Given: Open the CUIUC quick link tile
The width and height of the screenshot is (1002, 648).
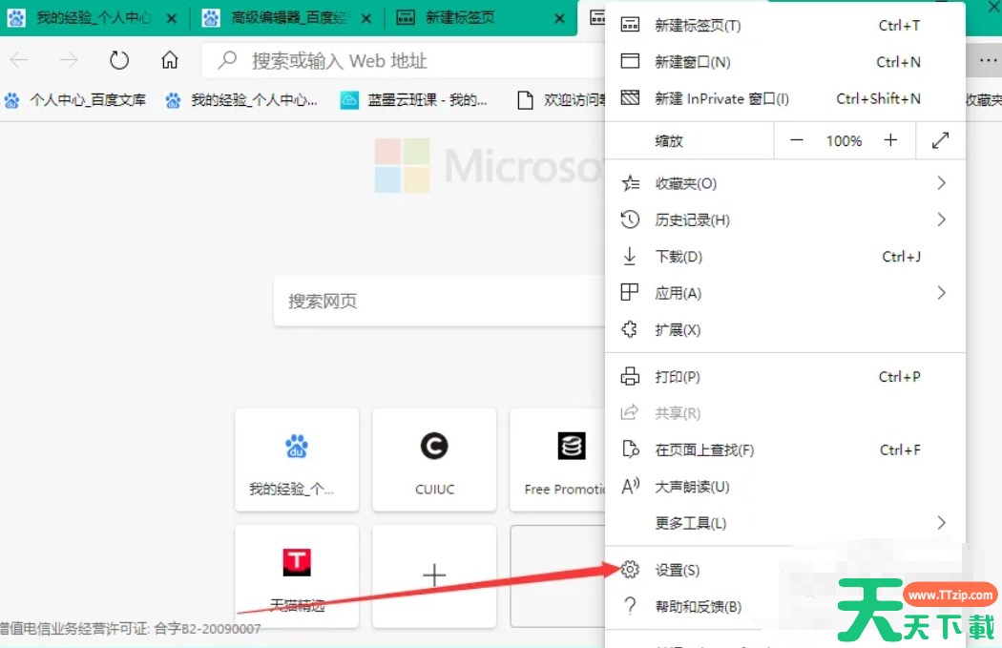Looking at the screenshot, I should pyautogui.click(x=434, y=459).
